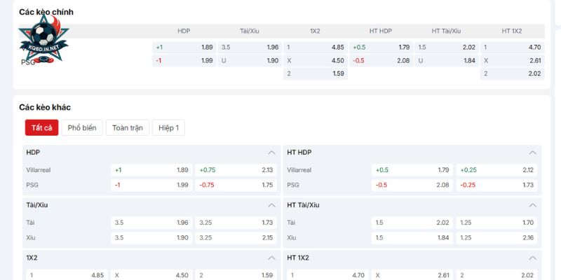This screenshot has height=280, width=561.
Task: Select main 1X2 option 2 at 1.59
Action: pos(315,73)
